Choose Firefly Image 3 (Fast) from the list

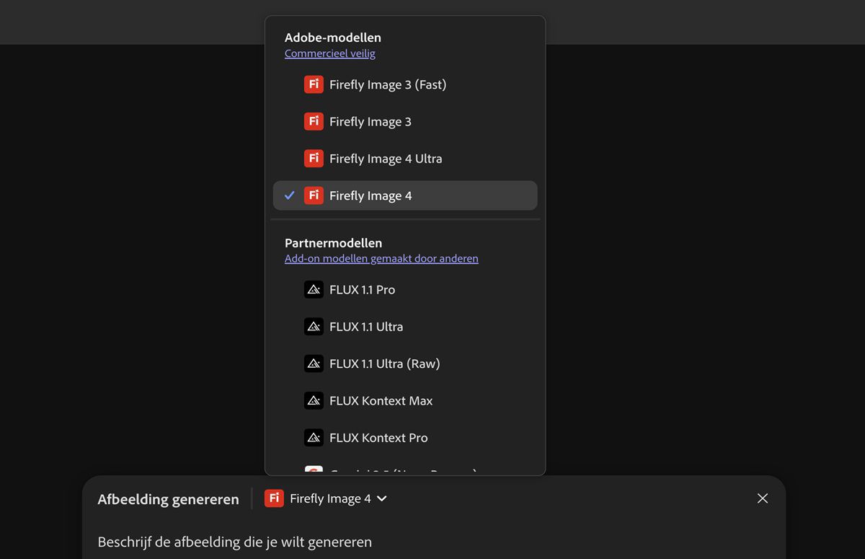pyautogui.click(x=388, y=84)
